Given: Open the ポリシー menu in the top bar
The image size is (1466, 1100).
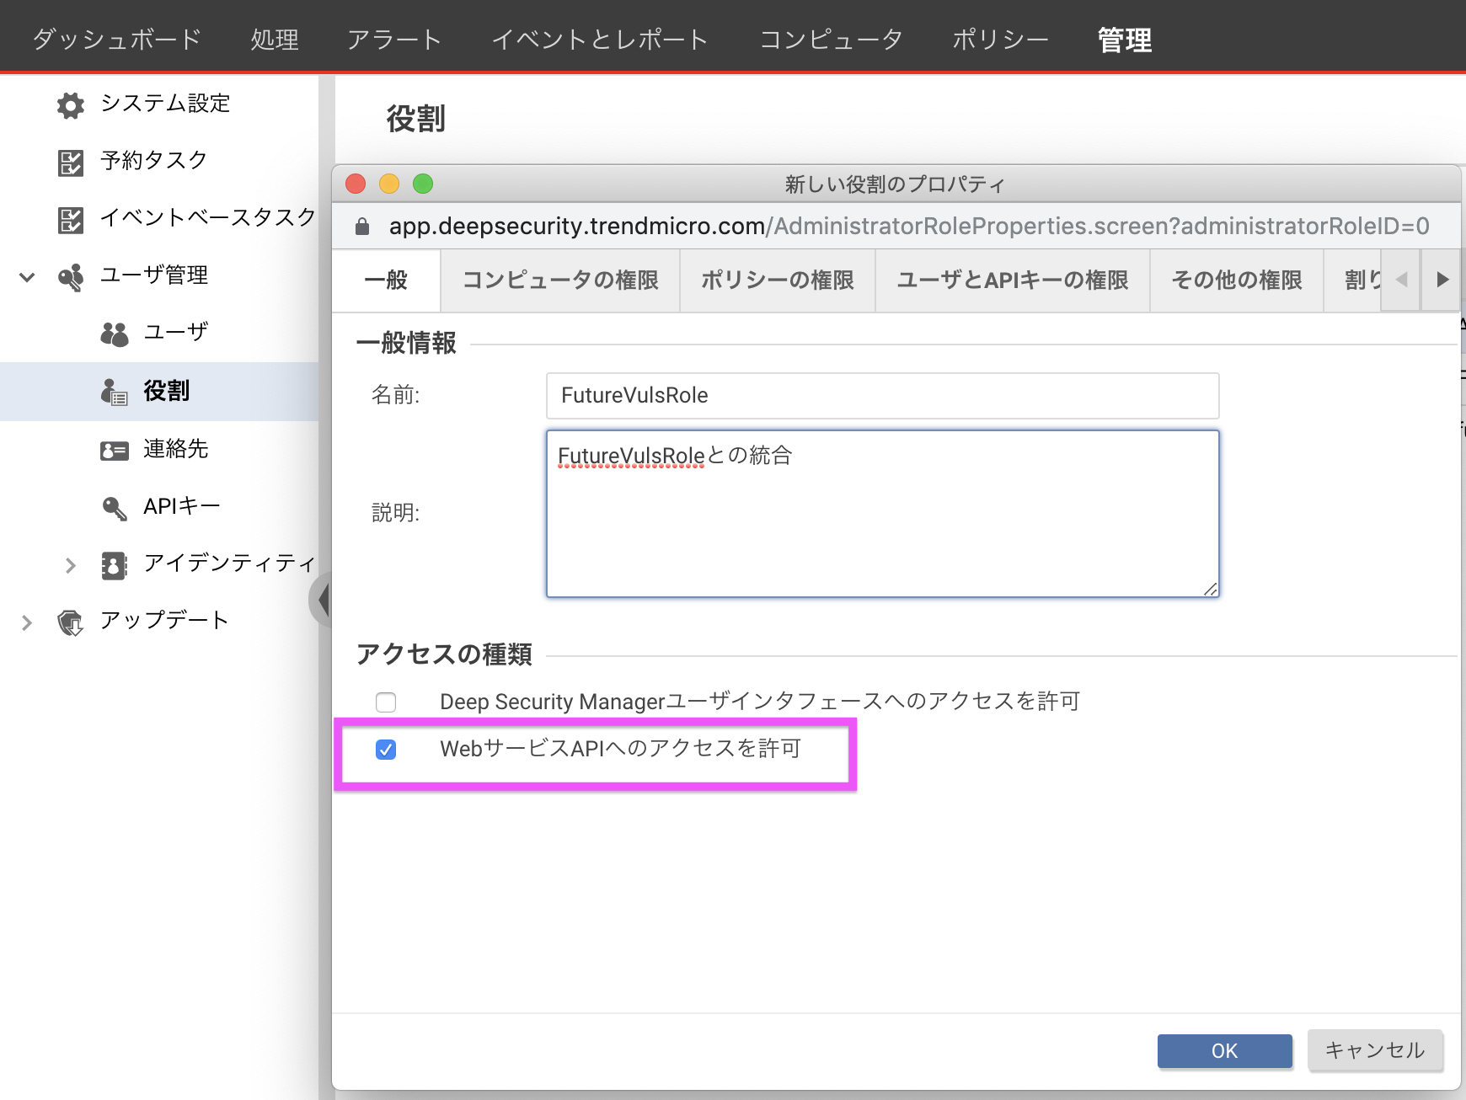Looking at the screenshot, I should pyautogui.click(x=1000, y=38).
